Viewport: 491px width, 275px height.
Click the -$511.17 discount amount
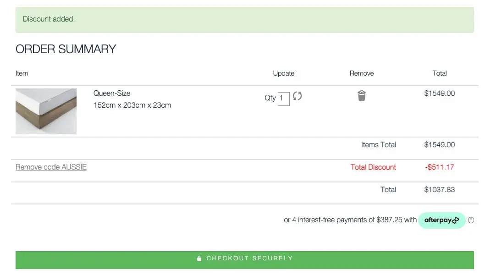tap(439, 167)
